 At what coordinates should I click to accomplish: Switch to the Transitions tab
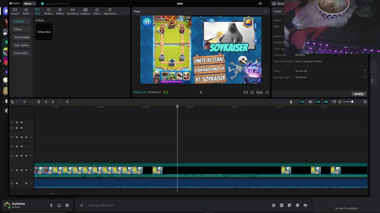(72, 11)
